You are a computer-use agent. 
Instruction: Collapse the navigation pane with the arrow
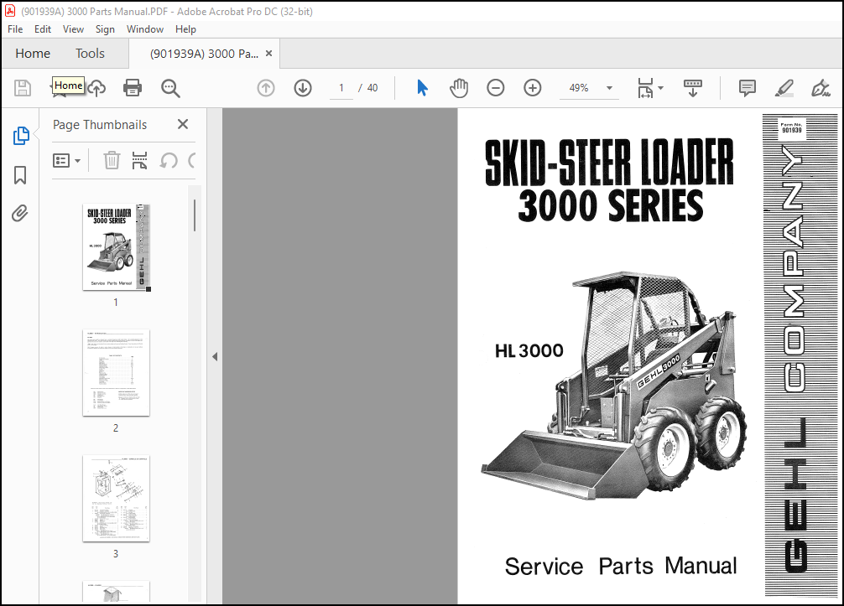pos(215,356)
